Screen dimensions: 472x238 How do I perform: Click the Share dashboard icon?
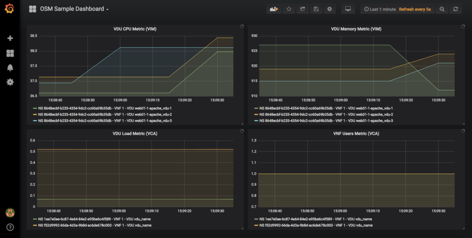[x=303, y=9]
